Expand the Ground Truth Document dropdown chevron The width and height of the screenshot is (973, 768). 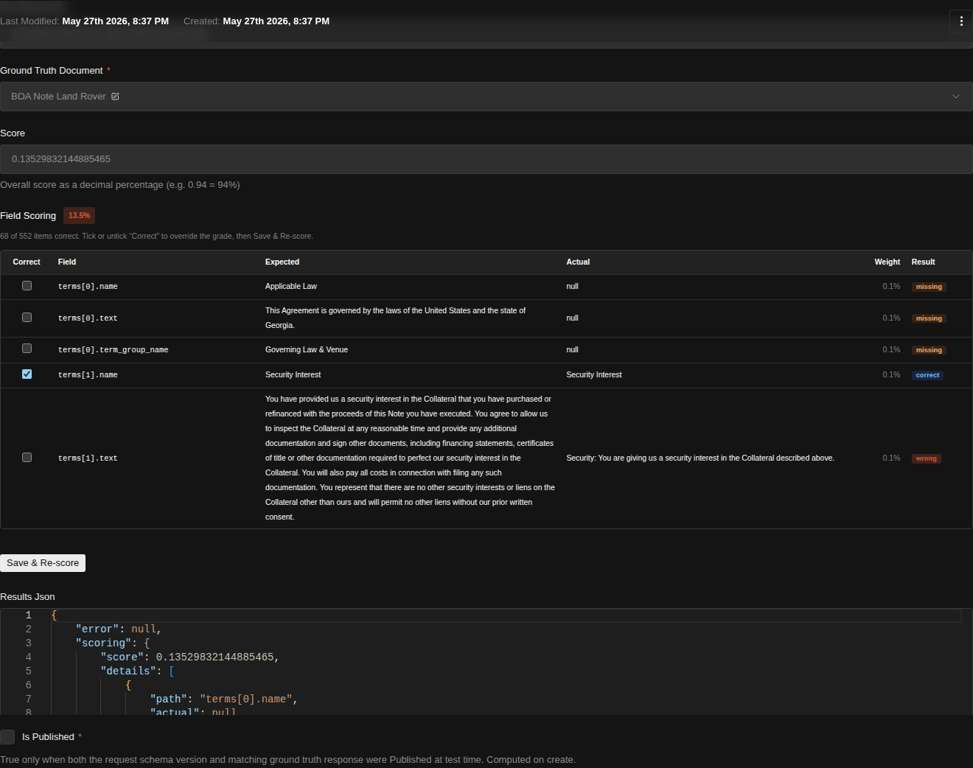coord(956,97)
